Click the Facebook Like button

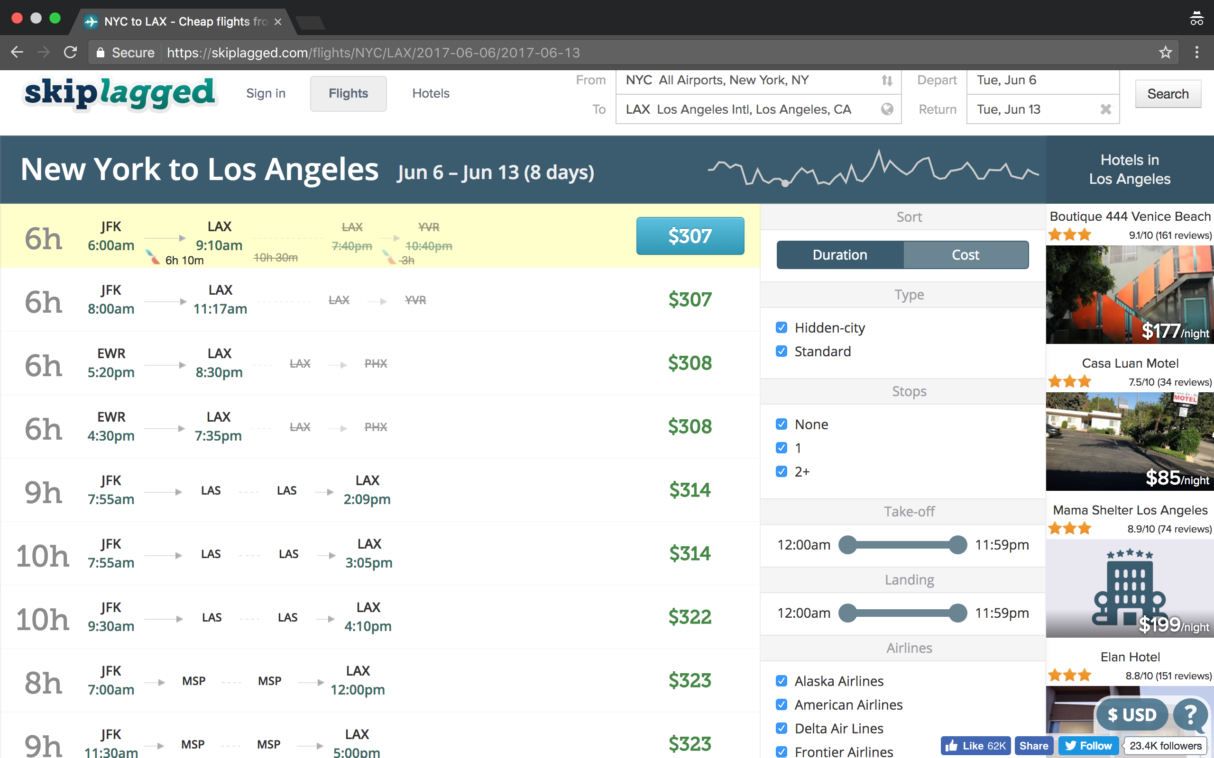pyautogui.click(x=975, y=746)
